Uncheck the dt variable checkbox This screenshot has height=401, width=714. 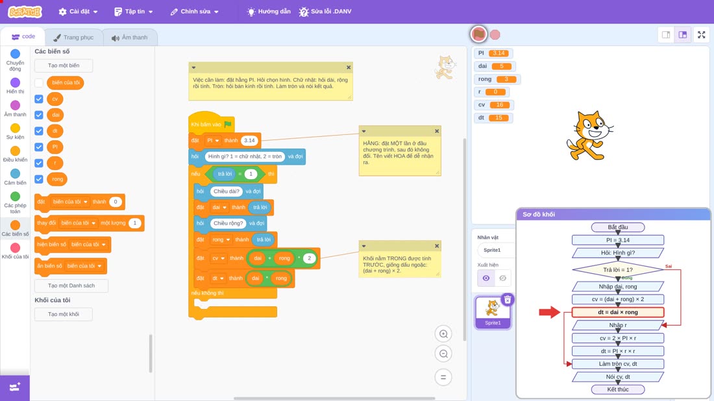point(39,131)
